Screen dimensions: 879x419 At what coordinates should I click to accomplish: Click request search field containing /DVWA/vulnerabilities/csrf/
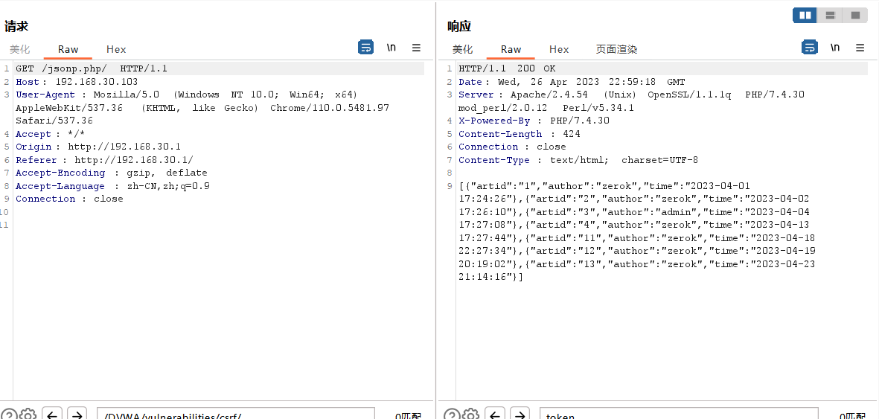pos(236,414)
